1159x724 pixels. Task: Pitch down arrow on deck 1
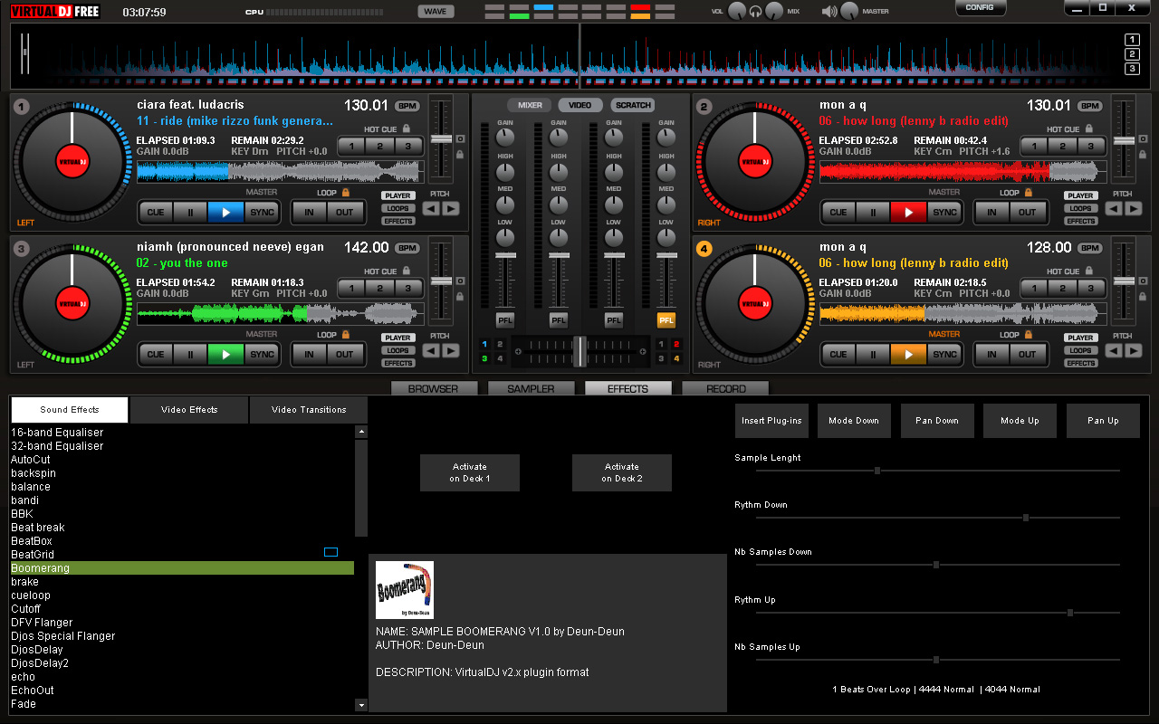[432, 208]
